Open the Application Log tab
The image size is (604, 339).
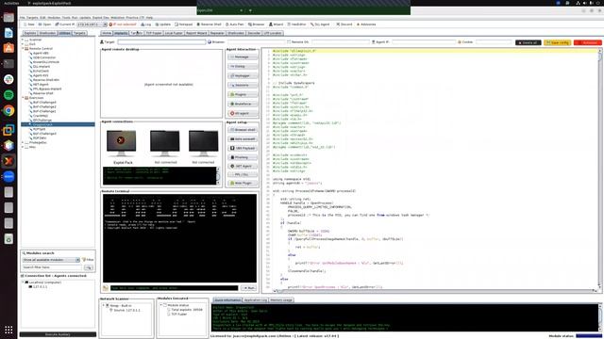point(256,300)
